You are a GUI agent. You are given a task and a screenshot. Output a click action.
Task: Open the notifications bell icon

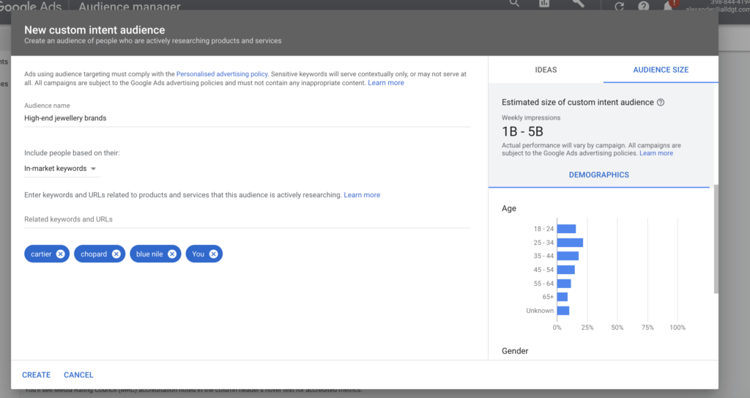tap(668, 6)
